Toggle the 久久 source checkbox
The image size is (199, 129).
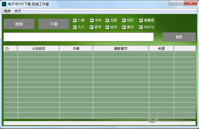pyautogui.click(x=75, y=27)
